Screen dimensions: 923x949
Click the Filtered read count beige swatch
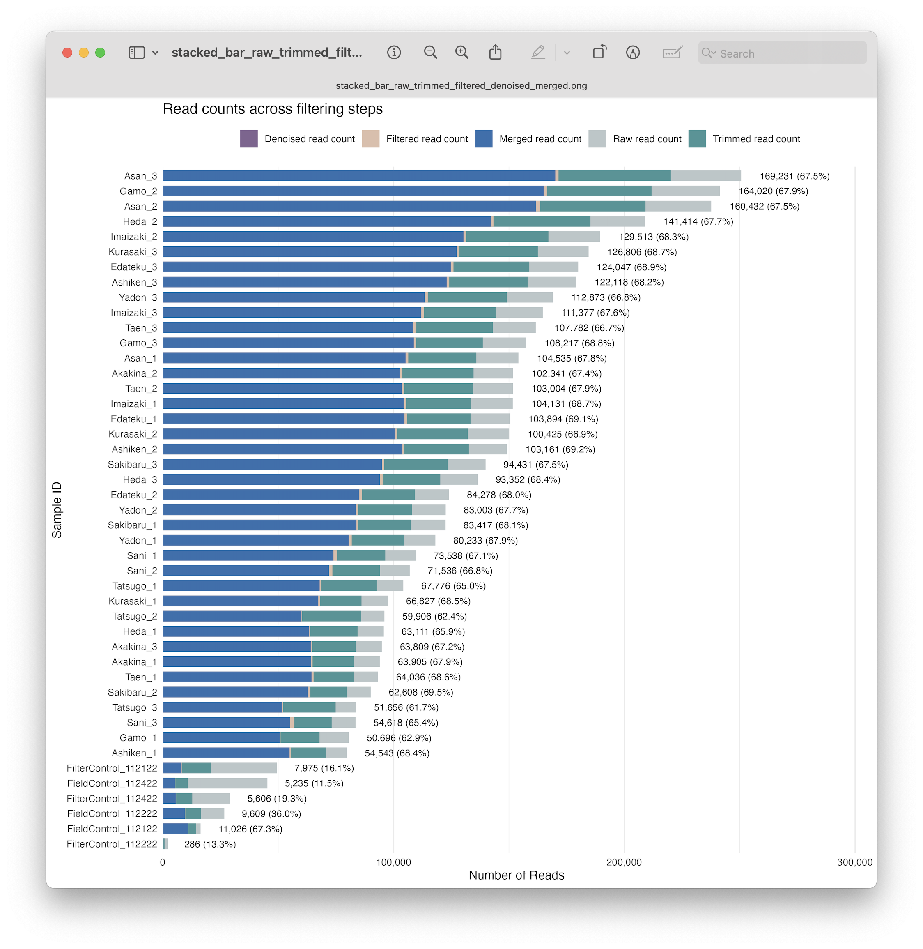click(x=370, y=139)
